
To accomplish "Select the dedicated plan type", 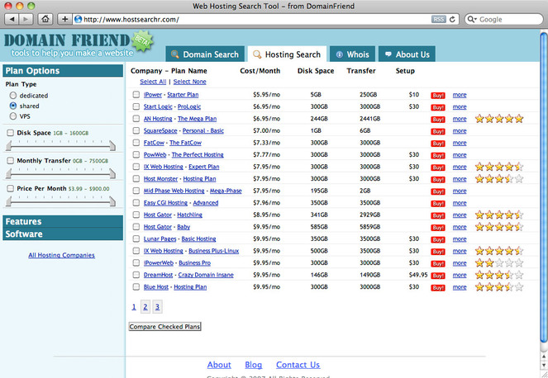I will pyautogui.click(x=13, y=95).
